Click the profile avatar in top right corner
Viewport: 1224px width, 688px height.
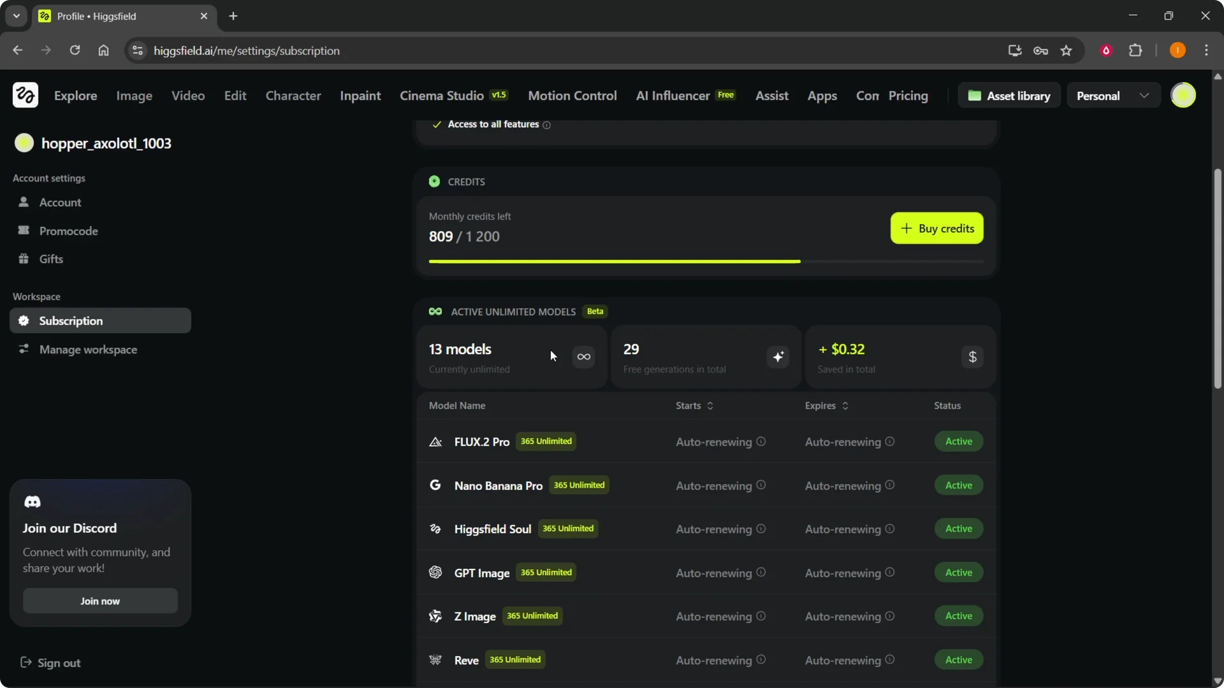point(1184,95)
